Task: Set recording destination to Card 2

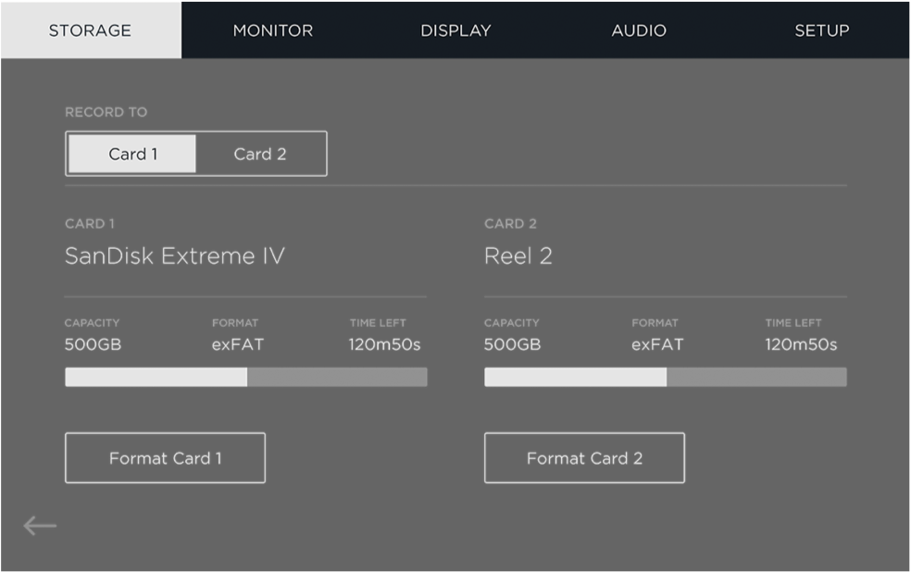Action: 260,153
